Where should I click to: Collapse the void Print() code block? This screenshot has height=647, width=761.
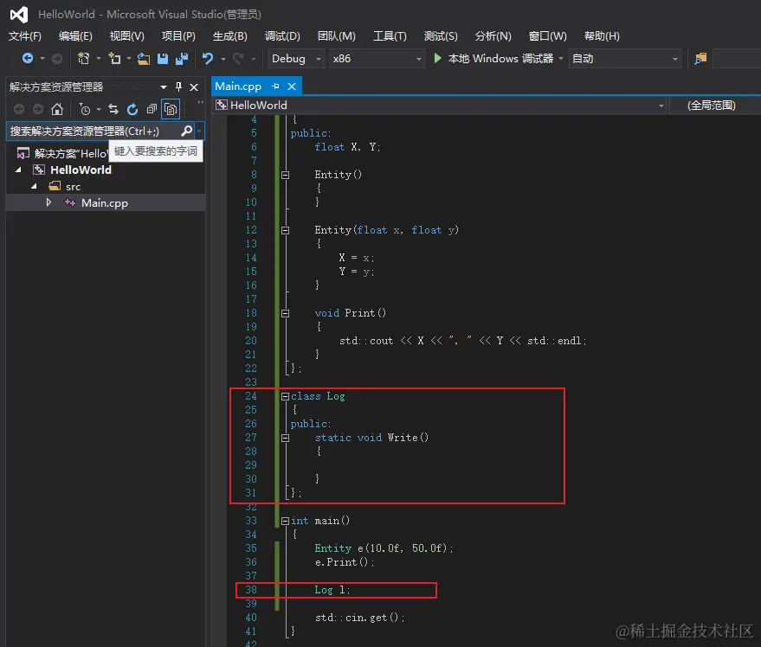(x=285, y=313)
